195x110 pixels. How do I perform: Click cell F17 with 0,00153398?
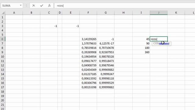88,87
